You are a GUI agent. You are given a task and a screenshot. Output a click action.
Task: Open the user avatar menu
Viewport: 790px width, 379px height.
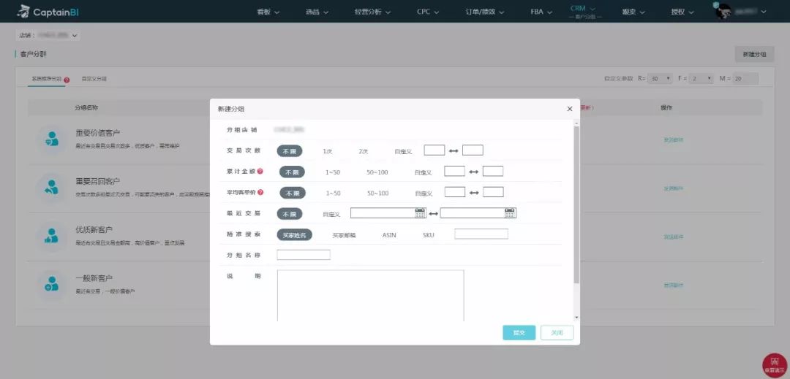tap(740, 12)
